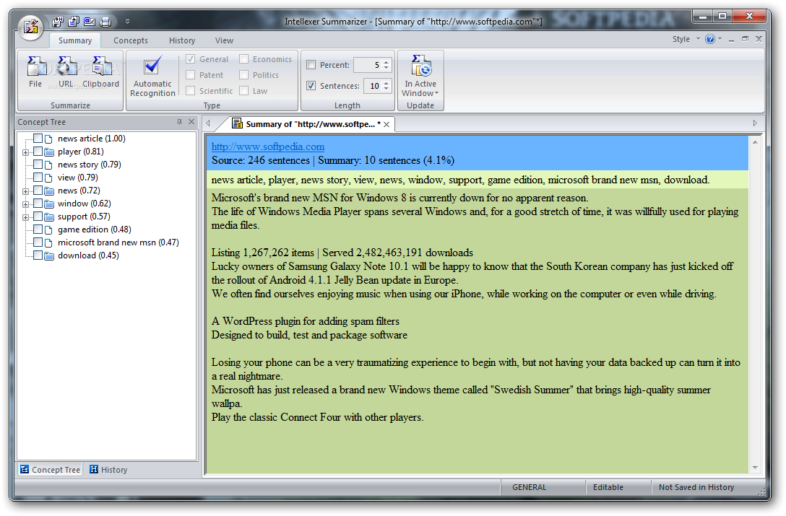Click the download (0.45) folder icon
This screenshot has height=516, width=786.
point(49,256)
